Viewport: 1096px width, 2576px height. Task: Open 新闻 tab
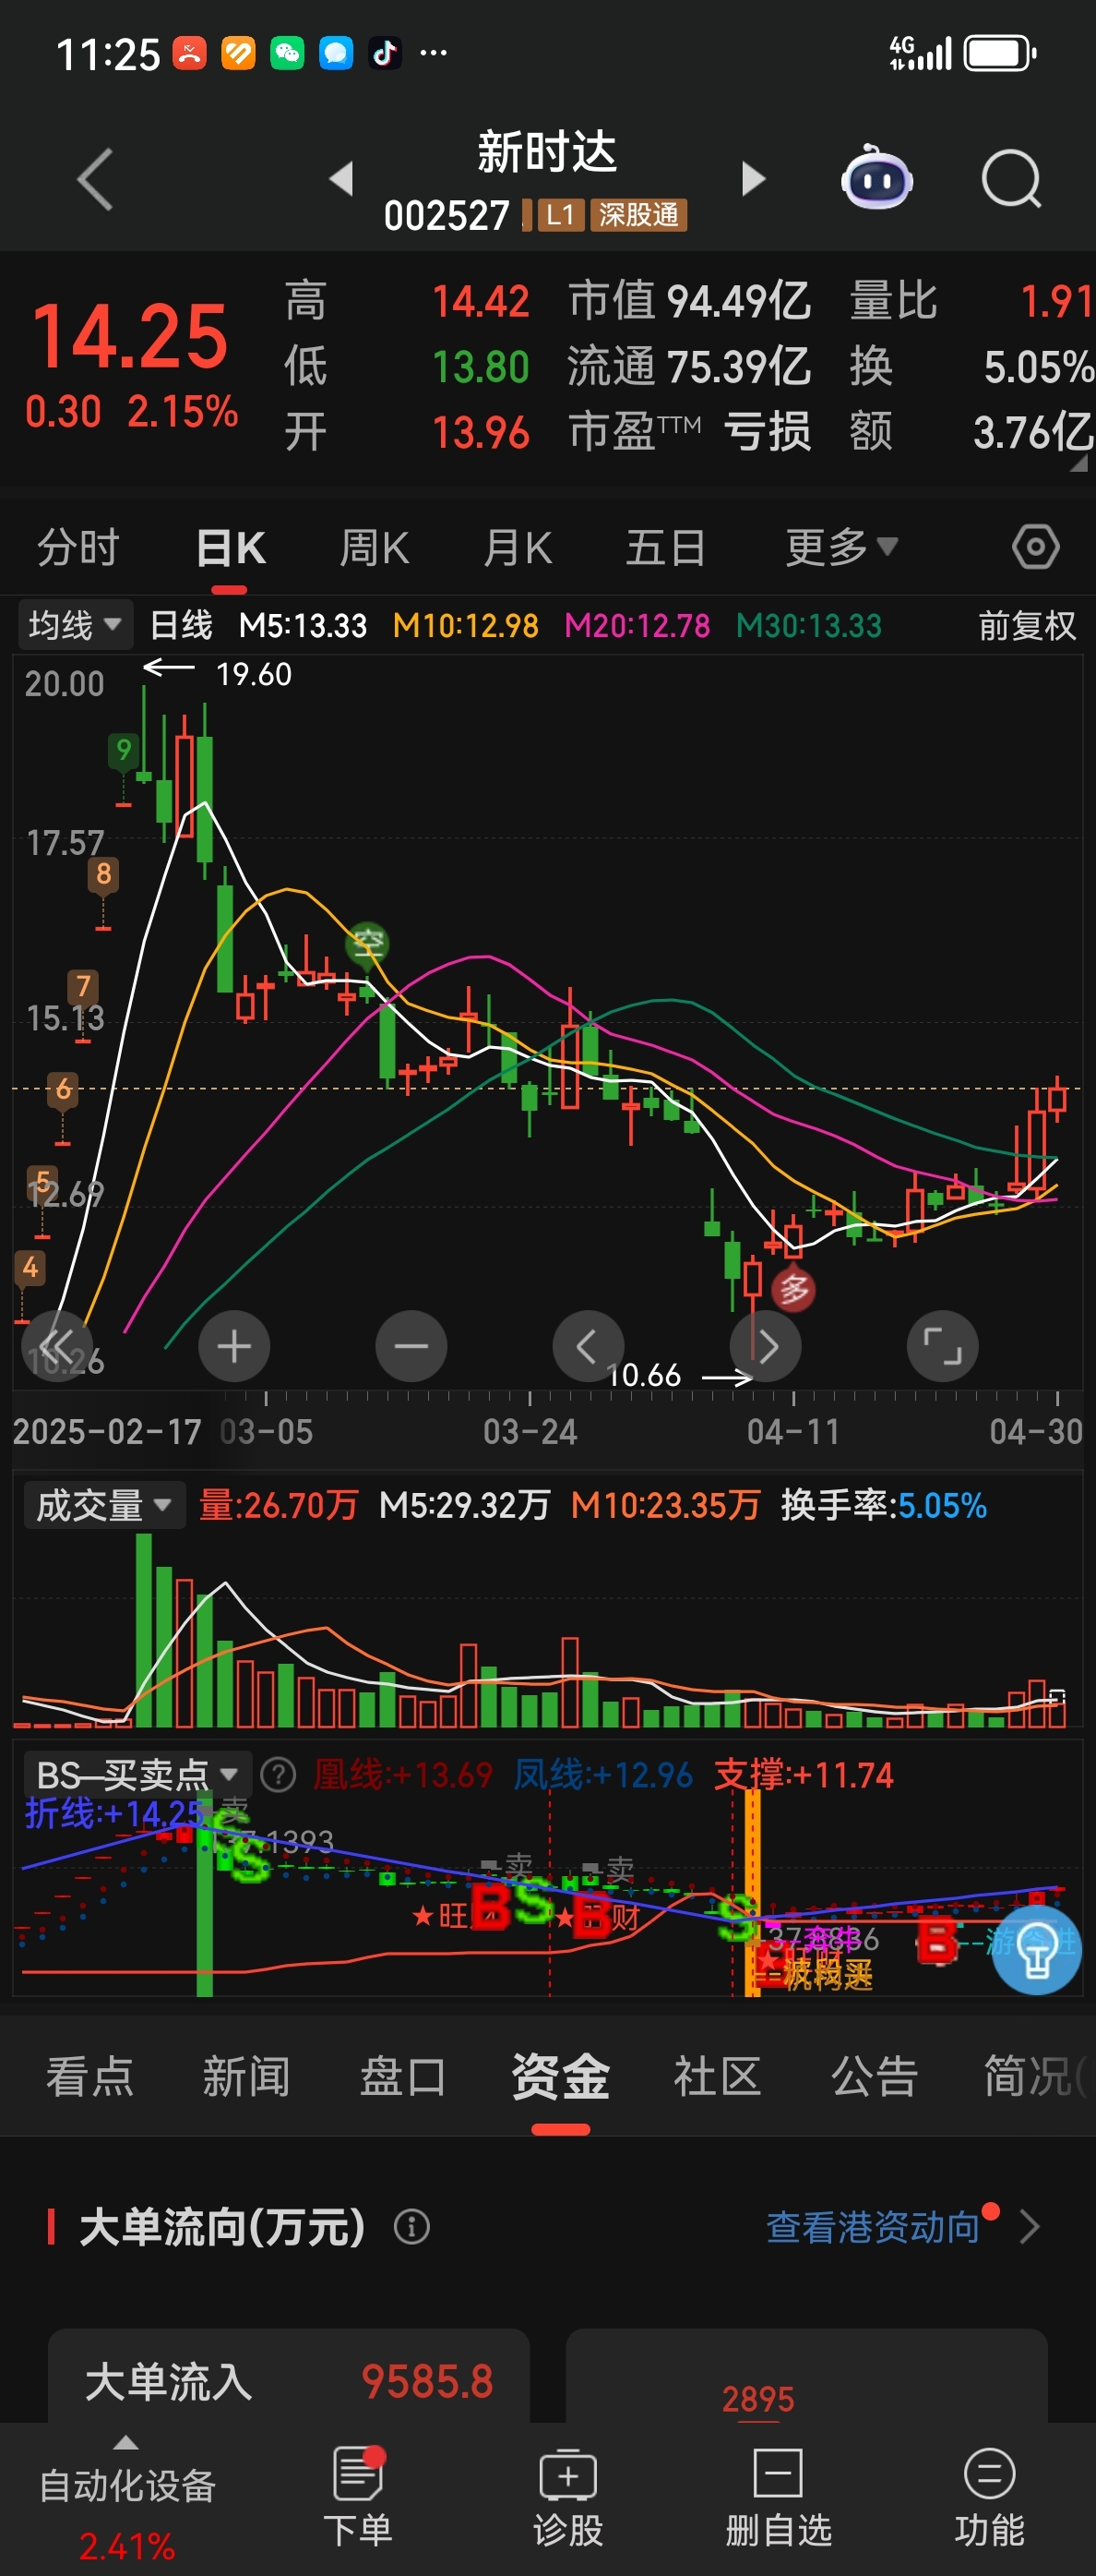click(x=246, y=2077)
